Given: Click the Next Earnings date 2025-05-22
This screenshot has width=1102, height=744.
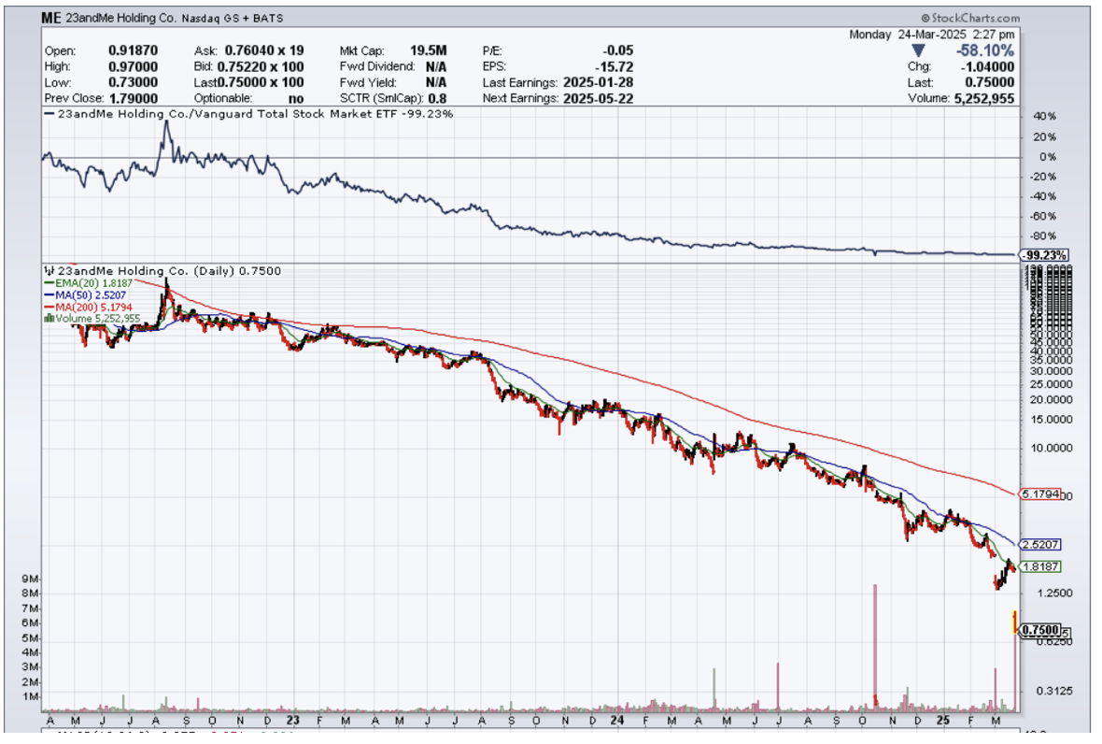Looking at the screenshot, I should 598,98.
